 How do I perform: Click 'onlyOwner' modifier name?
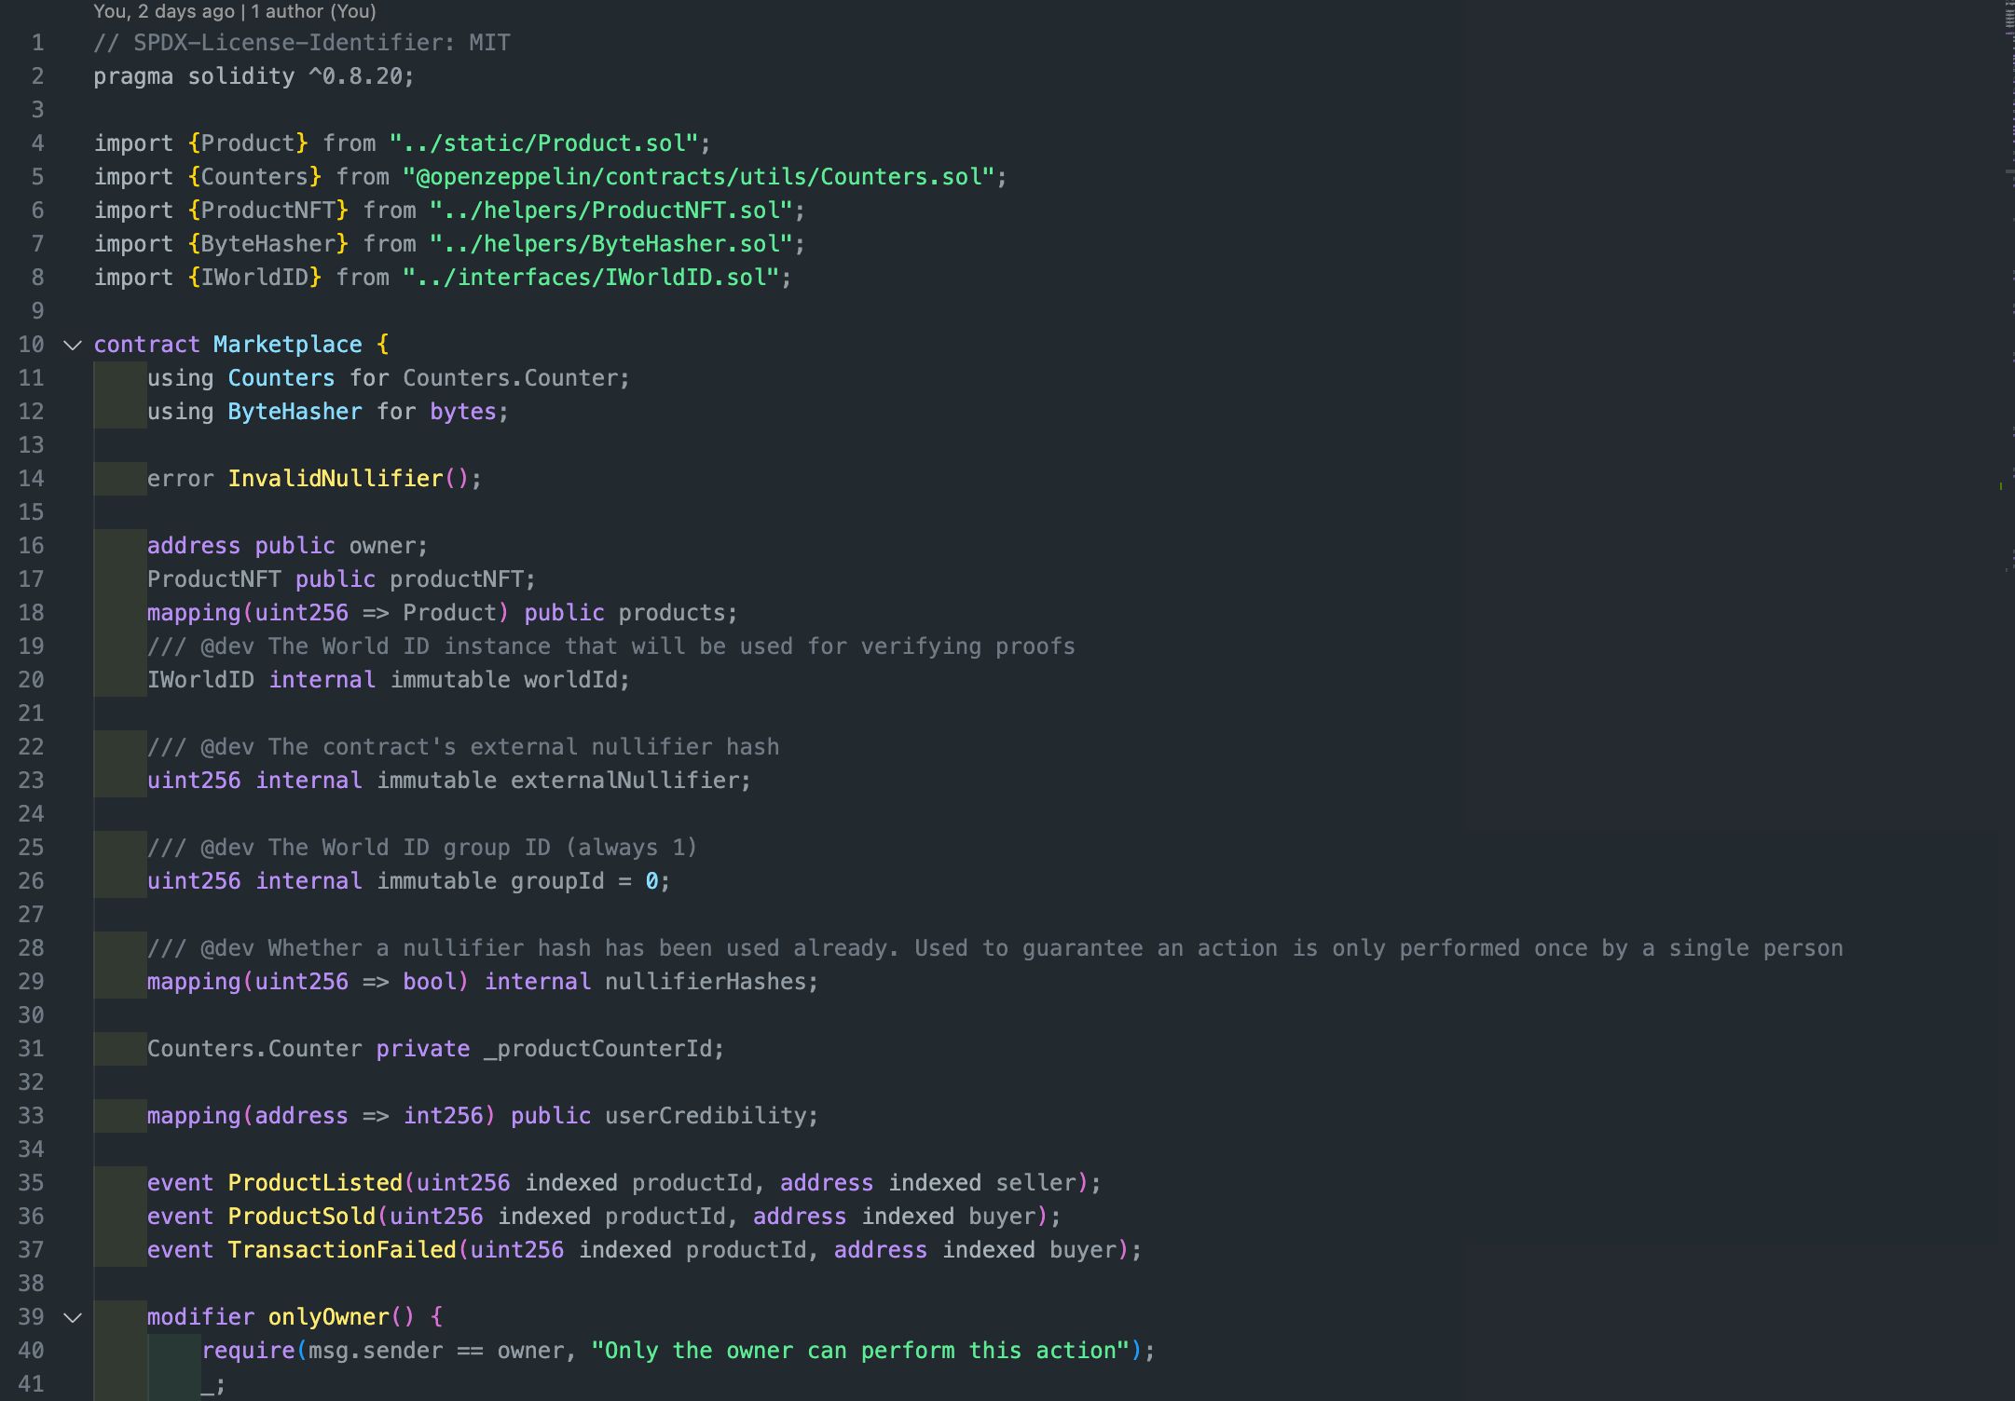[x=328, y=1317]
